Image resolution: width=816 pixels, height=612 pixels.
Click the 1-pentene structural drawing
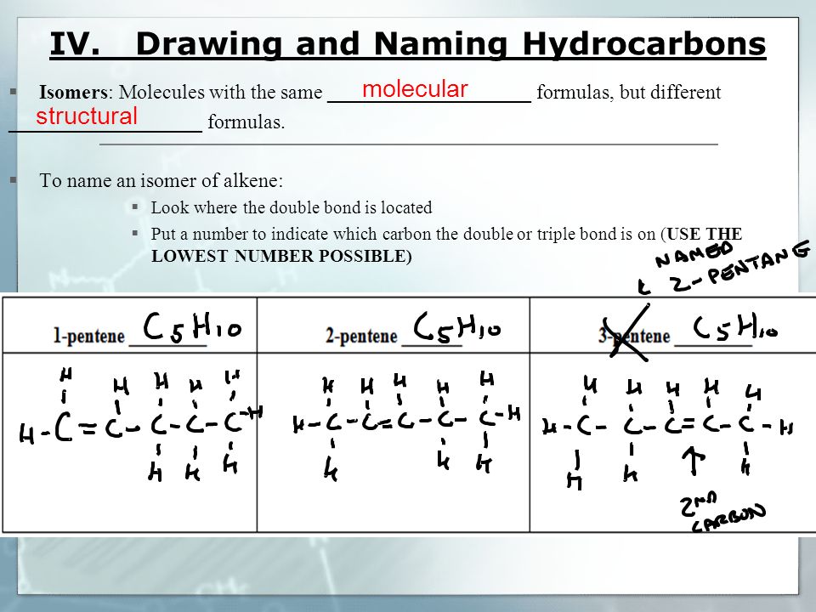tap(140, 424)
